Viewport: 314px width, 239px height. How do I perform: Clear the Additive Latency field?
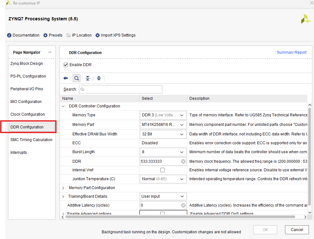[183, 205]
